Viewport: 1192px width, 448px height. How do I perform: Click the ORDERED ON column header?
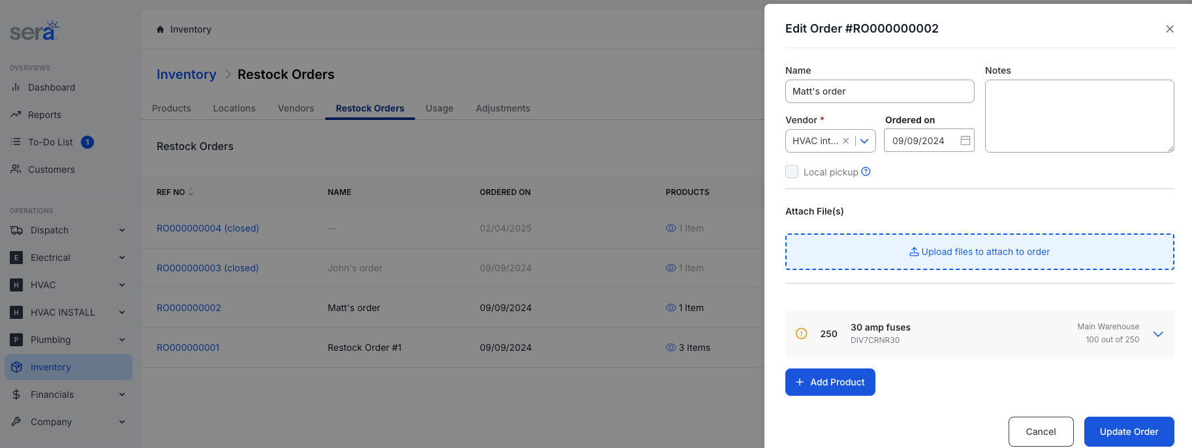[505, 192]
